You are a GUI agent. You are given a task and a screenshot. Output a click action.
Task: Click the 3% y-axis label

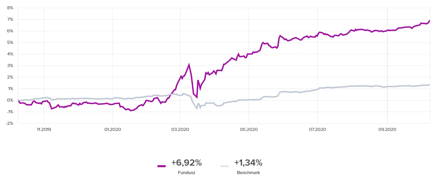coord(10,65)
